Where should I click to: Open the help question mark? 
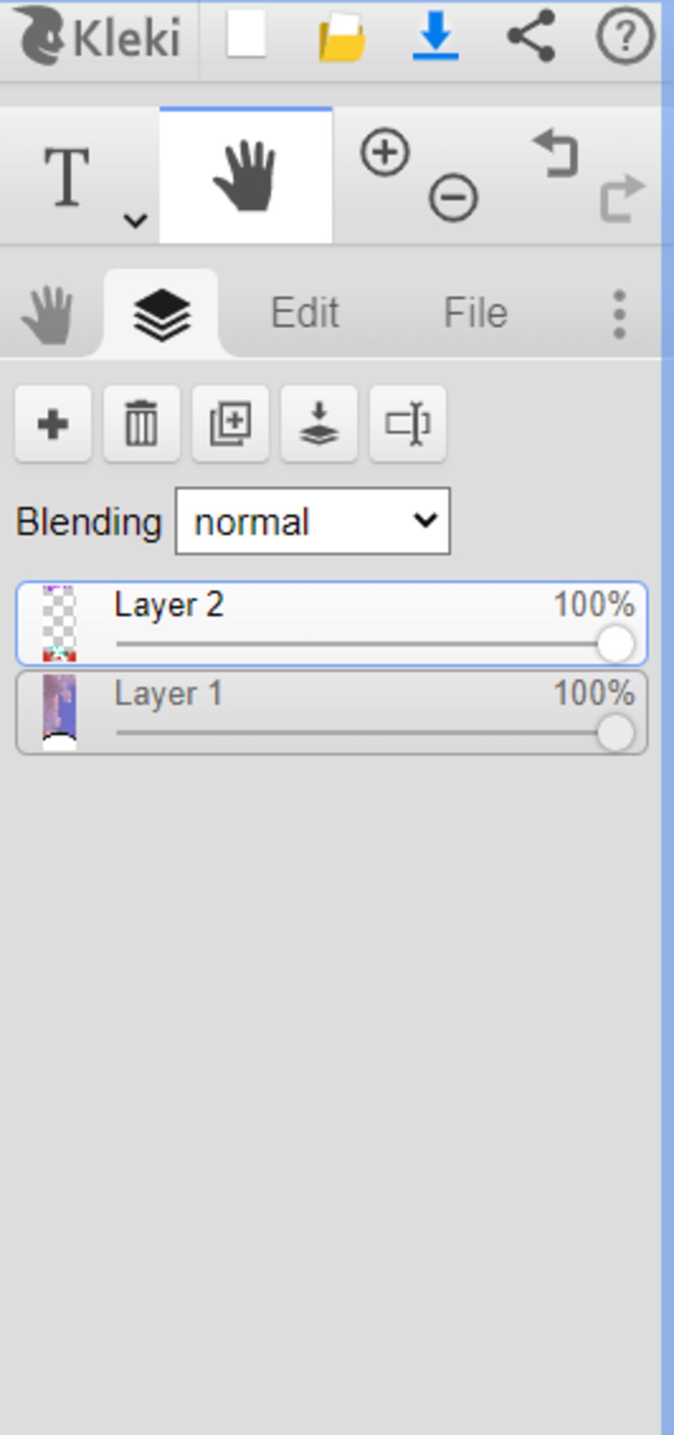(625, 36)
